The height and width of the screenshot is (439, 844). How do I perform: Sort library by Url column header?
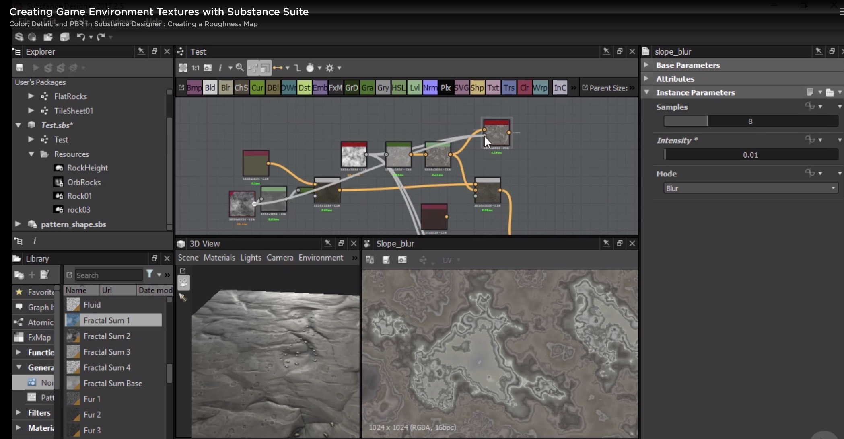(118, 290)
